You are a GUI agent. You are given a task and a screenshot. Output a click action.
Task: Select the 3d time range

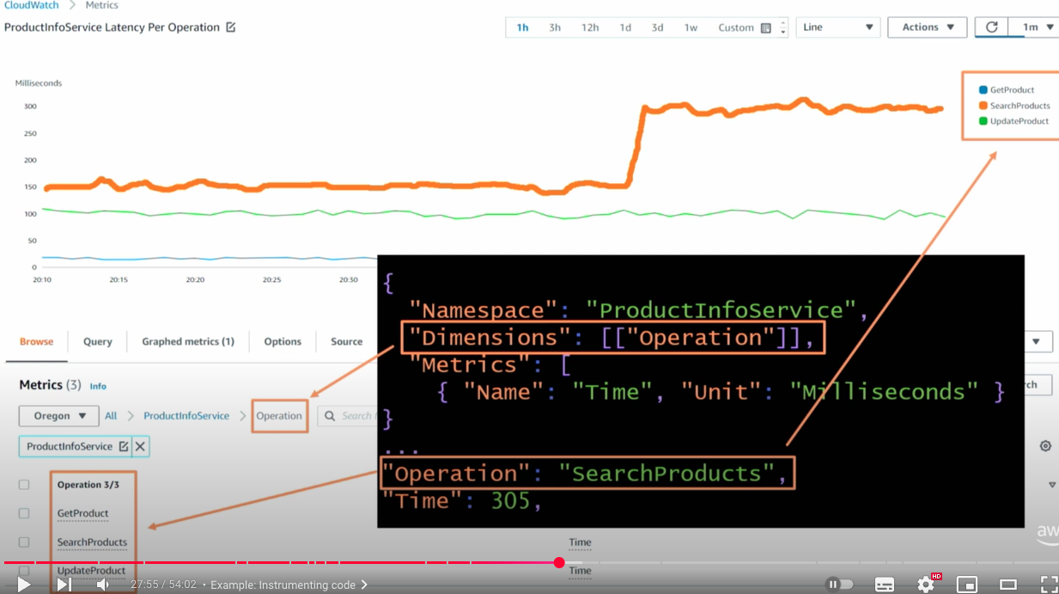pyautogui.click(x=657, y=28)
